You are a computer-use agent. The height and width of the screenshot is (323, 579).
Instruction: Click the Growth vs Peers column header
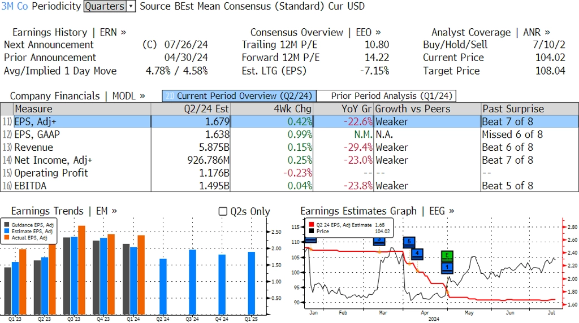click(427, 109)
